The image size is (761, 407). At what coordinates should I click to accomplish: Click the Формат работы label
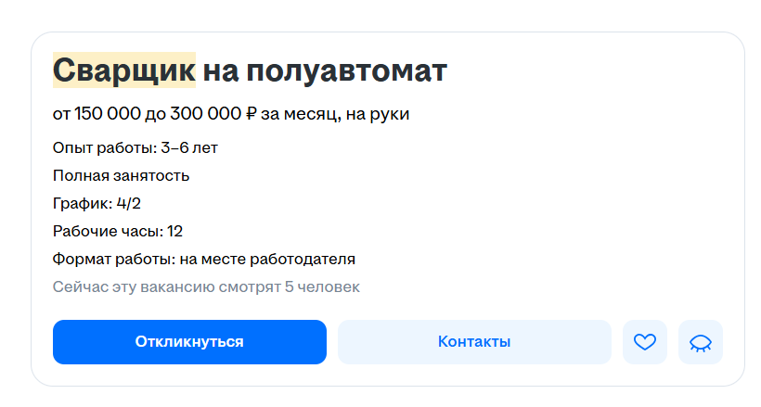pos(114,259)
